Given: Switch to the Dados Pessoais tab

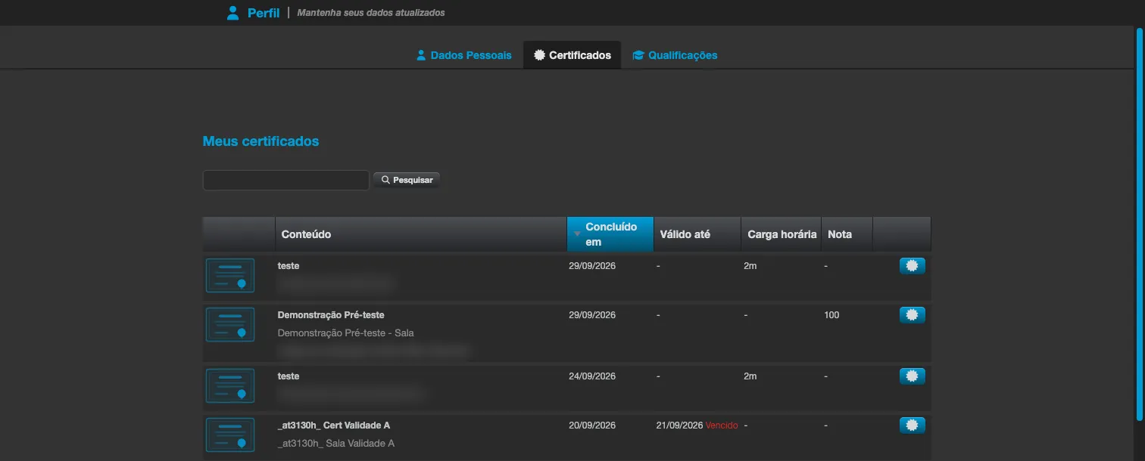Looking at the screenshot, I should (464, 55).
